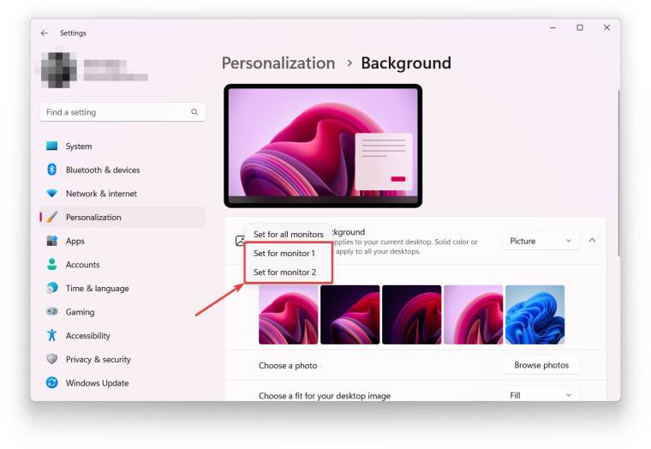This screenshot has height=449, width=651.
Task: Collapse the background section with the chevron
Action: tap(593, 241)
